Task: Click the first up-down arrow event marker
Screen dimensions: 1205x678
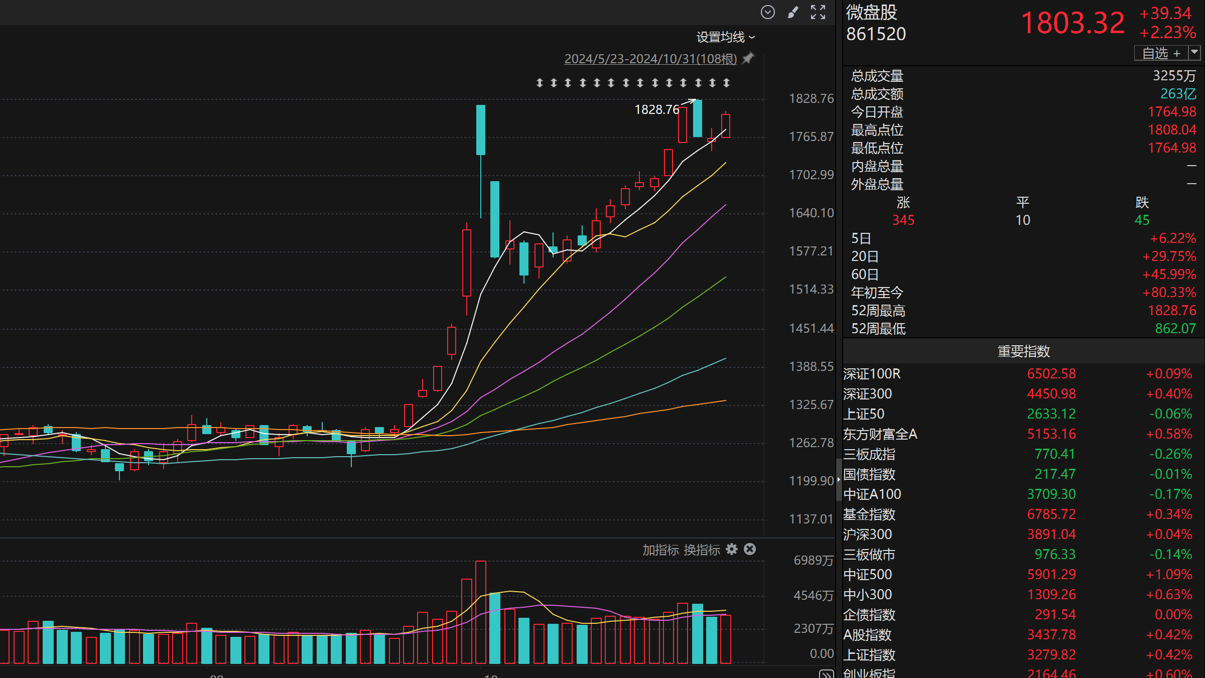Action: coord(540,82)
